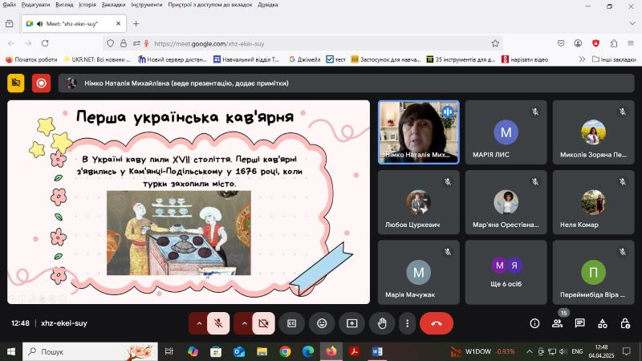Viewport: 642px width, 361px height.
Task: Open the Джімейл bookmark
Action: [x=305, y=59]
